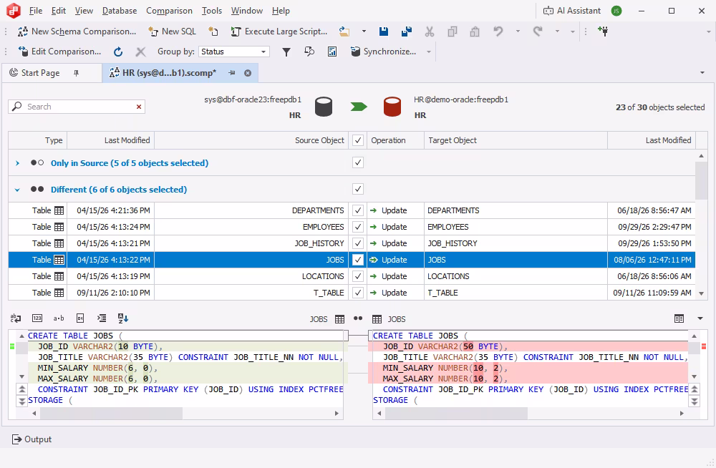Click the new file icon after New SQL

tap(213, 31)
